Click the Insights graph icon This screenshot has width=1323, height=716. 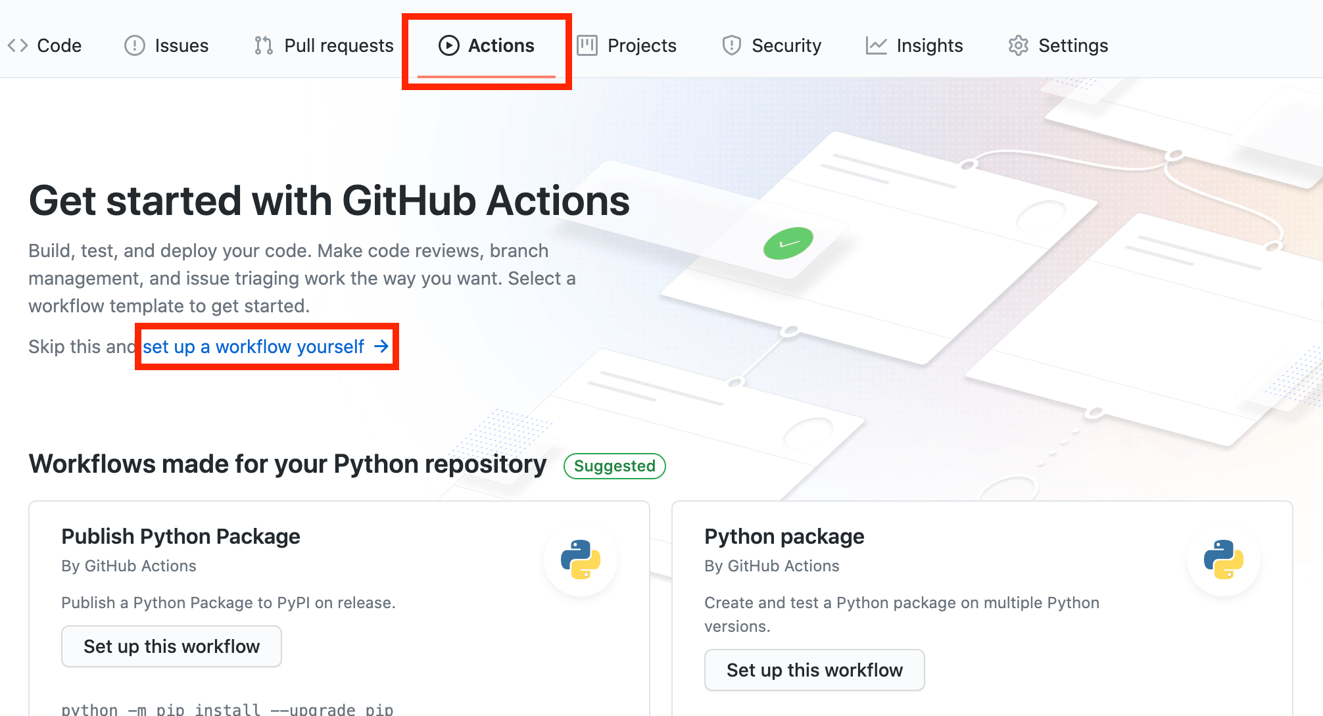[x=876, y=45]
